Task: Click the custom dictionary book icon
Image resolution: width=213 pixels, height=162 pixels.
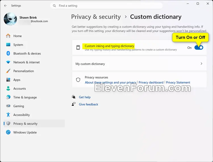Action: (78, 47)
